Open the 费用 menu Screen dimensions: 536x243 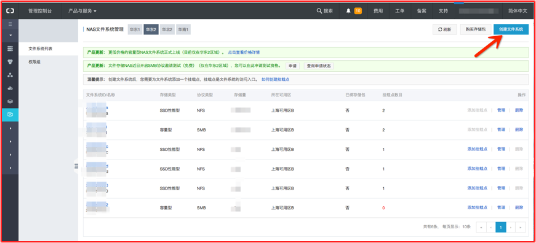[378, 11]
